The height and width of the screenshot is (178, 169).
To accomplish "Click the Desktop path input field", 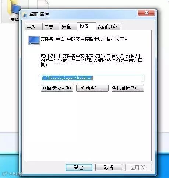I will coord(92,78).
